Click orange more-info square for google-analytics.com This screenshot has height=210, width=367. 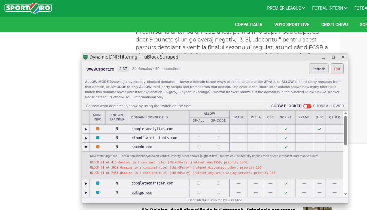tap(98, 129)
